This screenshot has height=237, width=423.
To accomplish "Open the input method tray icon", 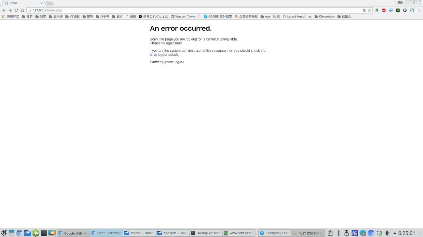I will point(355,233).
